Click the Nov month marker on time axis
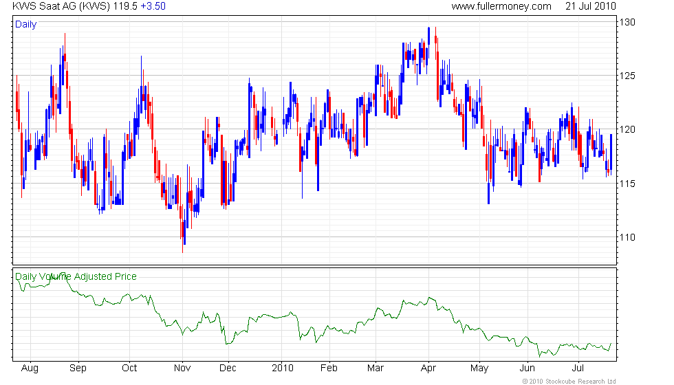The image size is (674, 385). (x=182, y=368)
